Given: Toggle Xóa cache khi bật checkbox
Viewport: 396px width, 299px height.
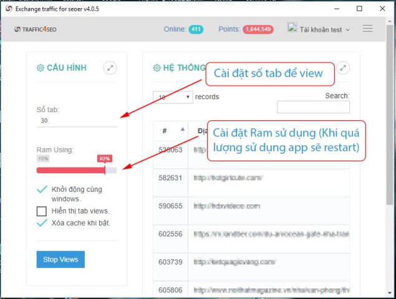Looking at the screenshot, I should pos(42,223).
